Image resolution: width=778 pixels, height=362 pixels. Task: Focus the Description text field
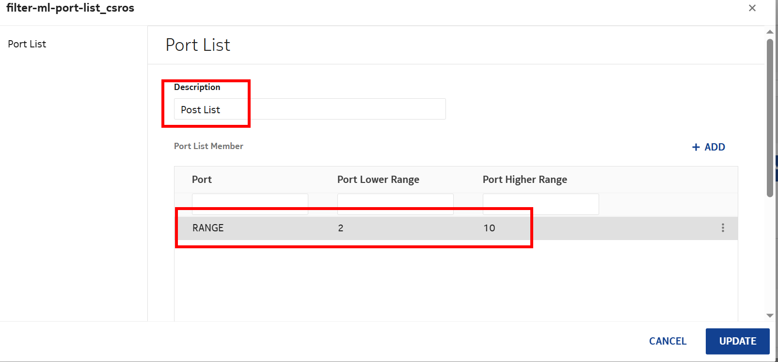pos(309,109)
